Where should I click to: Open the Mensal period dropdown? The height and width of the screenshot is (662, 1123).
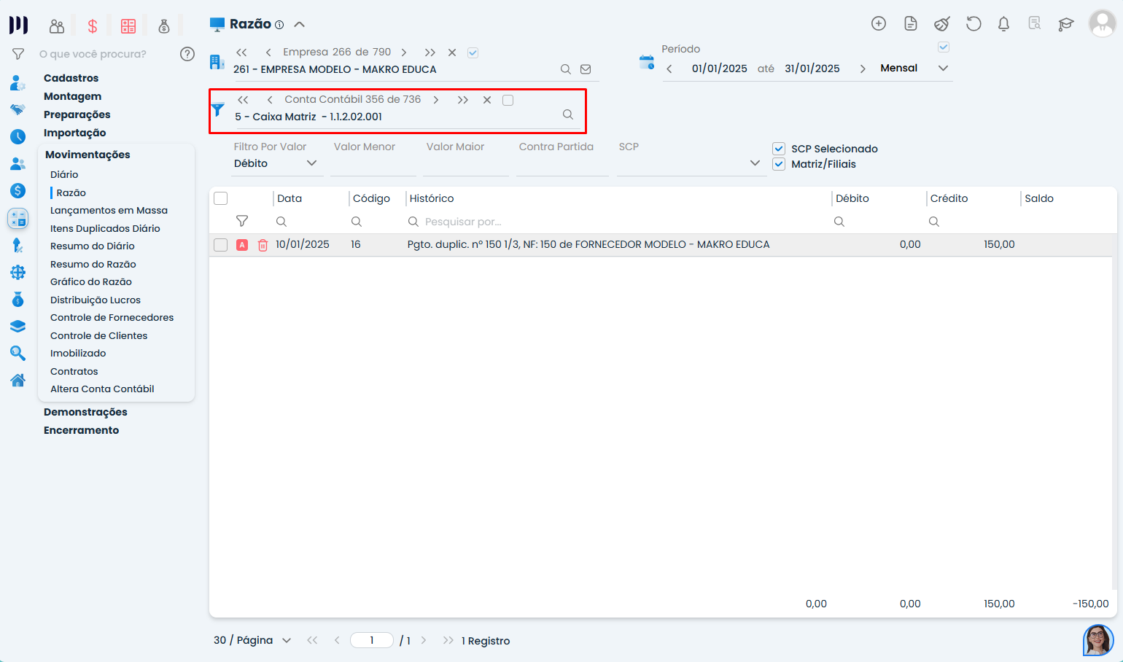pyautogui.click(x=944, y=68)
